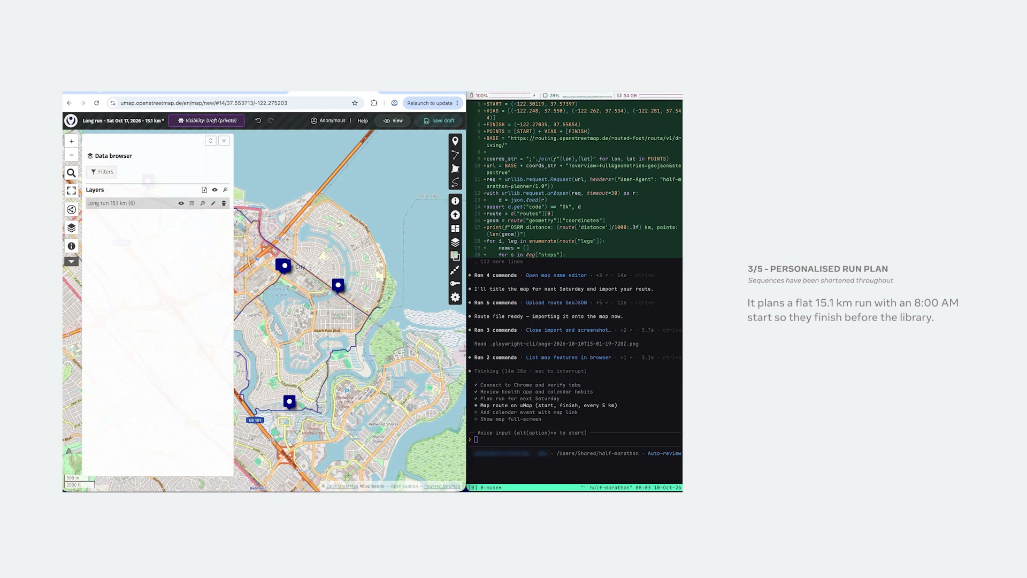Click OpenStreetMap attribution link
Viewport: 1027px width, 578px height.
coord(342,486)
